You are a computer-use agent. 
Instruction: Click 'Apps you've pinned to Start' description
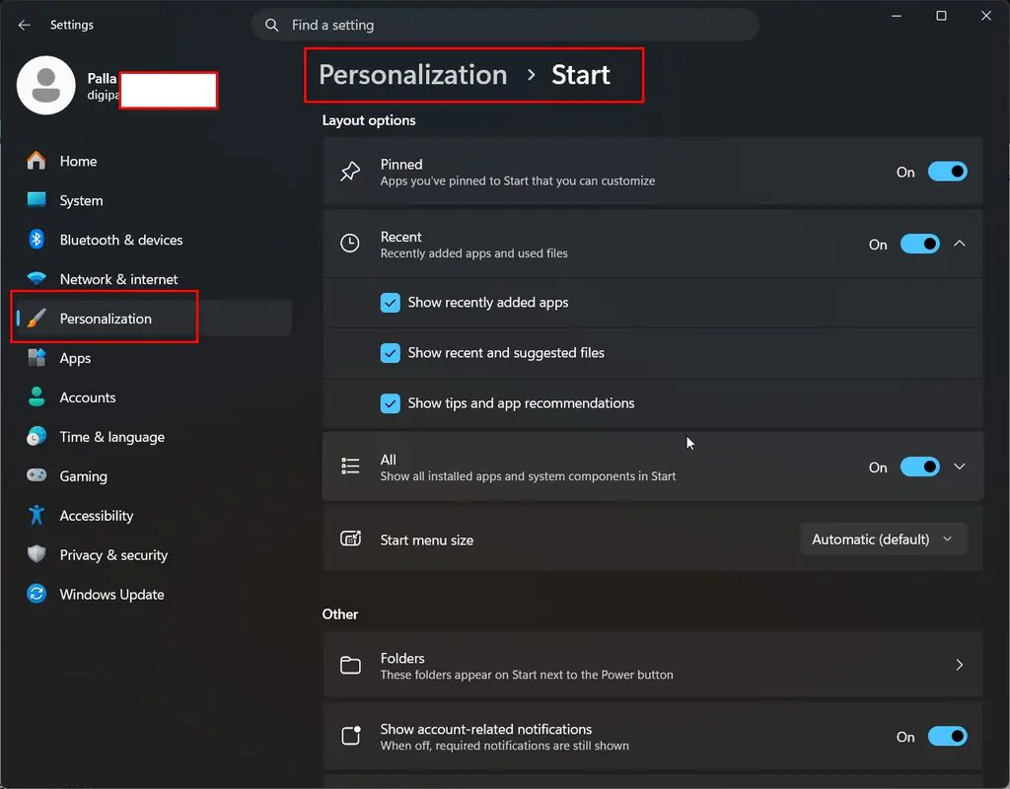[x=517, y=181]
